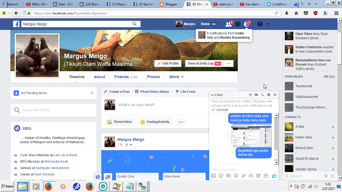Share the screenshot image in chat
The height and width of the screenshot is (192, 342).
click(228, 135)
